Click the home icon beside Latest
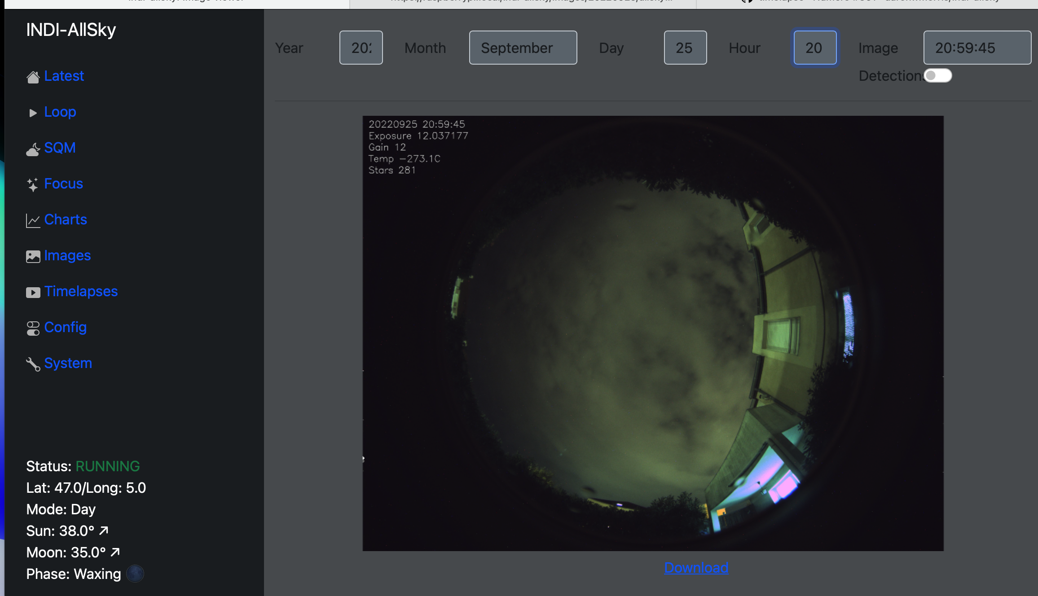Viewport: 1038px width, 596px height. (33, 76)
